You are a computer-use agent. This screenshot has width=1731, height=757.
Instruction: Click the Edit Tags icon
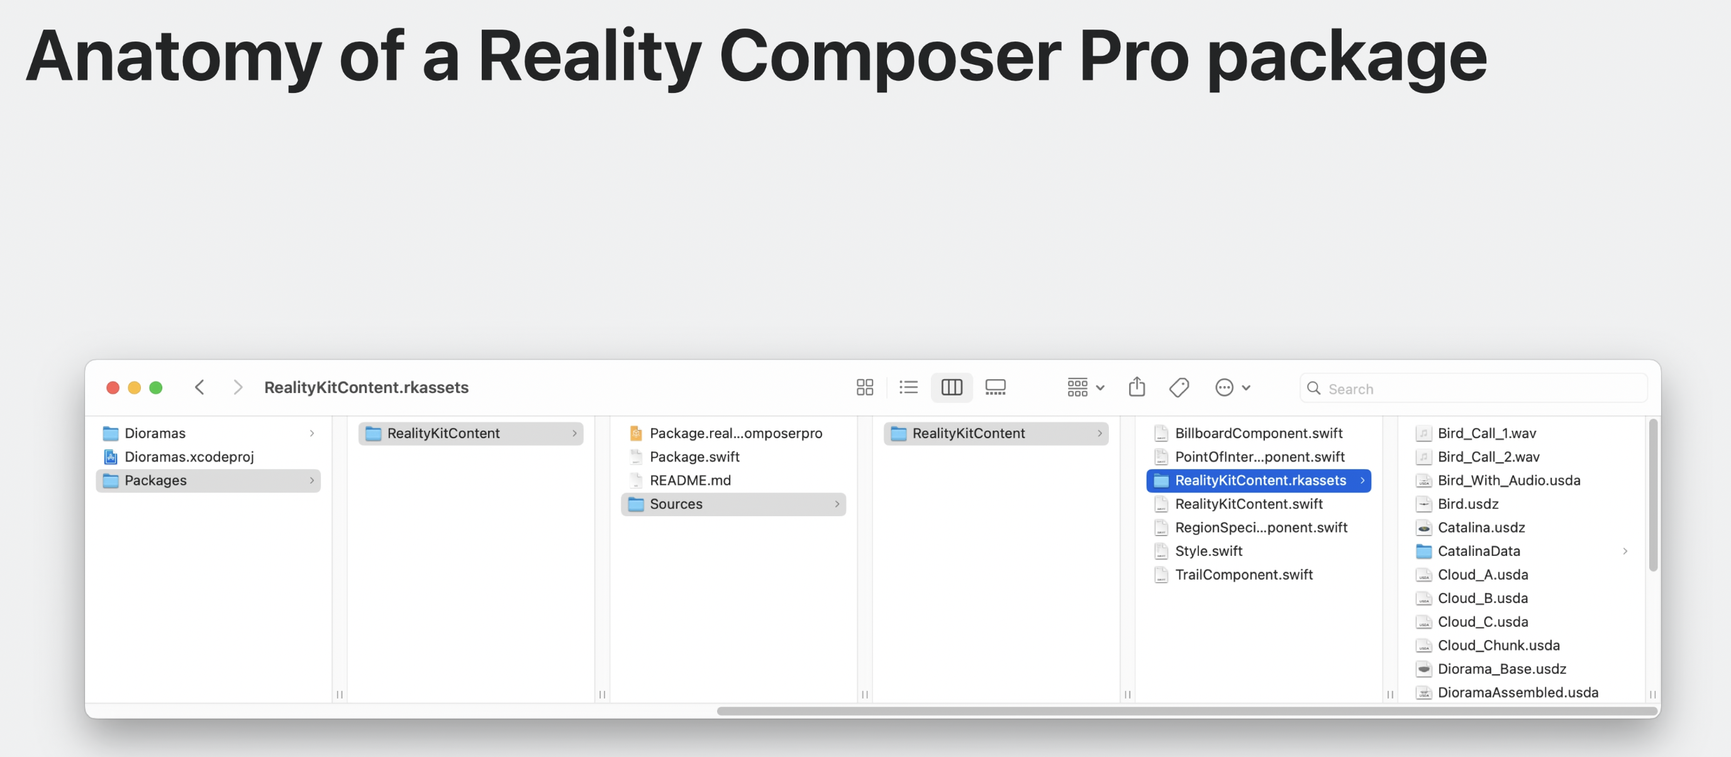tap(1179, 387)
